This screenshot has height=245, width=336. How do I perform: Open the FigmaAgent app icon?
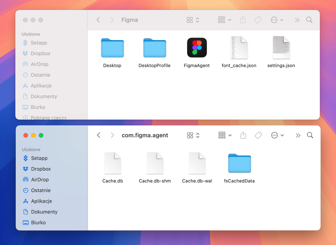[197, 48]
